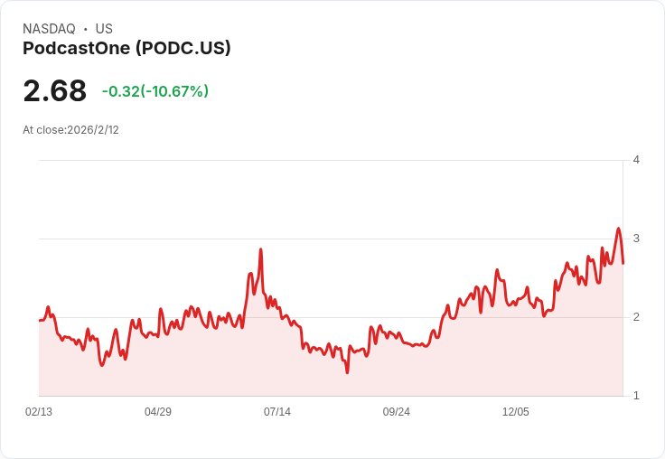
Task: Click the starting data point at chart's left
Action: click(40, 320)
